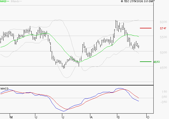Click the S month label on time axis
Screen dimensions: 169x119
[118, 117]
